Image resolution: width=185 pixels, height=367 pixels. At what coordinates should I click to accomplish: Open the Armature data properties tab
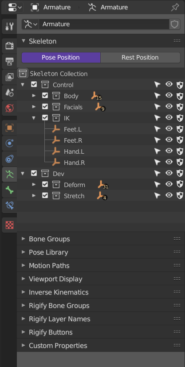[9, 174]
